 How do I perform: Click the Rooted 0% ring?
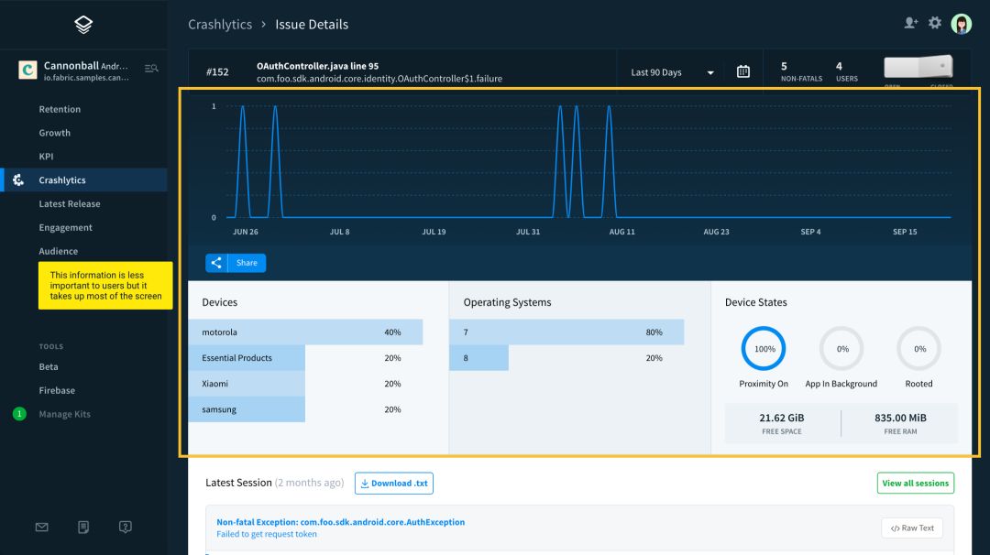pos(919,349)
